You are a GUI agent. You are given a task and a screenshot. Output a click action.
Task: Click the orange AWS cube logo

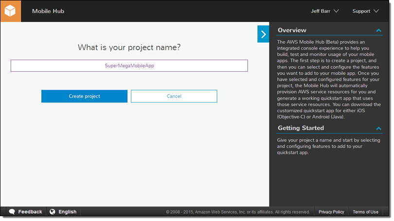(11, 11)
